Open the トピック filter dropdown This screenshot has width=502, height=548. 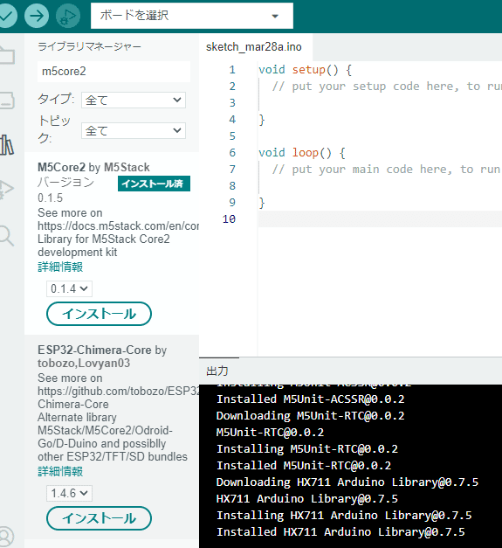coord(134,131)
